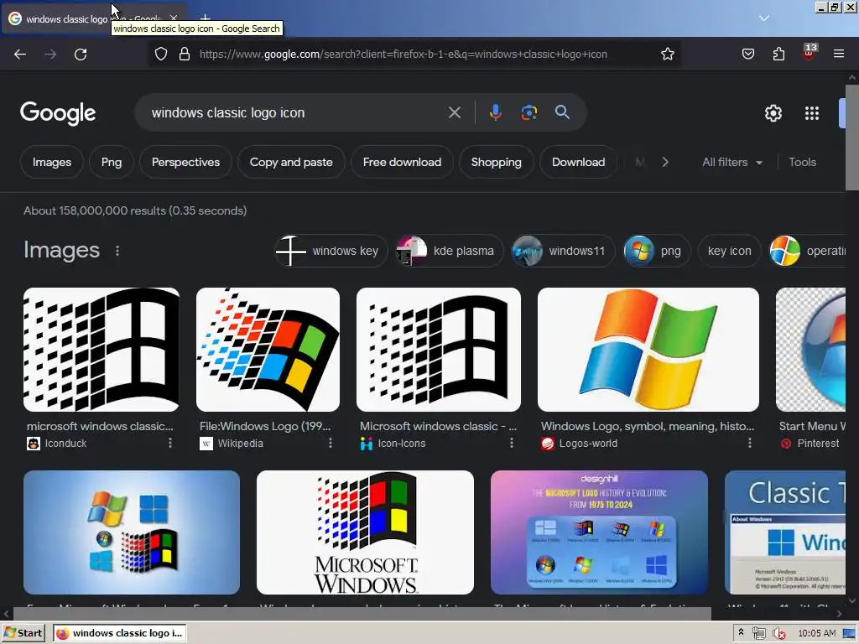Open the Microsoft Windows text logo image
The image size is (859, 644).
click(x=365, y=532)
